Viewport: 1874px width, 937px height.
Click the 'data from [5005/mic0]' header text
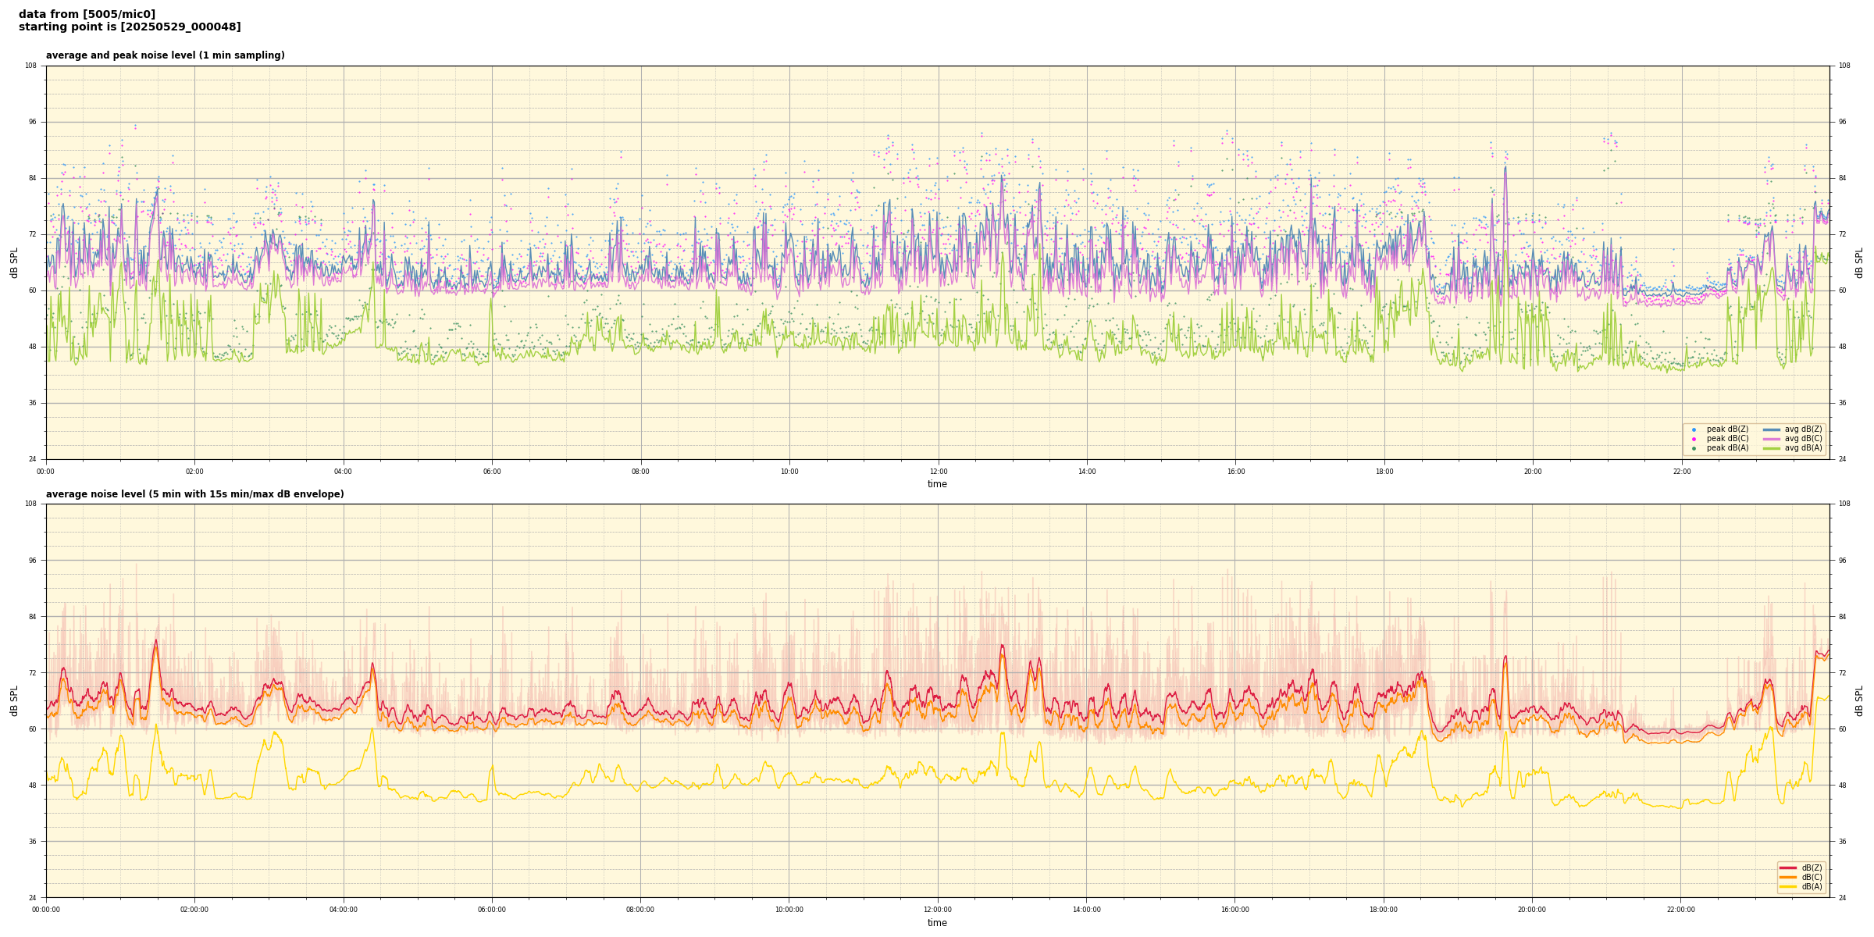coord(87,15)
